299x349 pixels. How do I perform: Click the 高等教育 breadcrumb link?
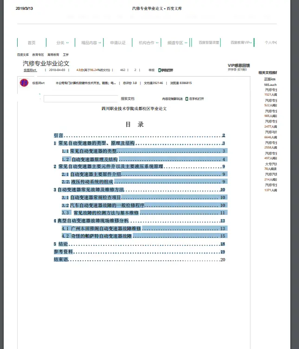click(x=53, y=55)
